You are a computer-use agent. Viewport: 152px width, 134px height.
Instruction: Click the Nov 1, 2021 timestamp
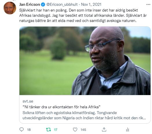(x=91, y=4)
